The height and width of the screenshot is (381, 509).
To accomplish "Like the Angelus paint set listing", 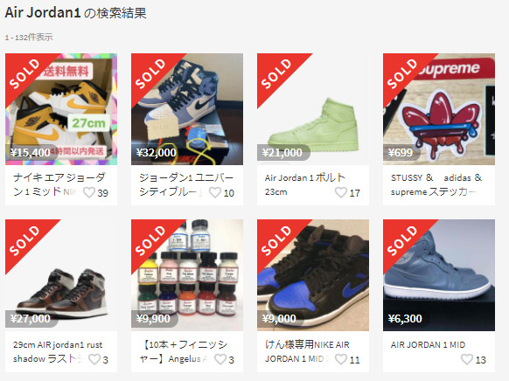I will click(x=220, y=359).
